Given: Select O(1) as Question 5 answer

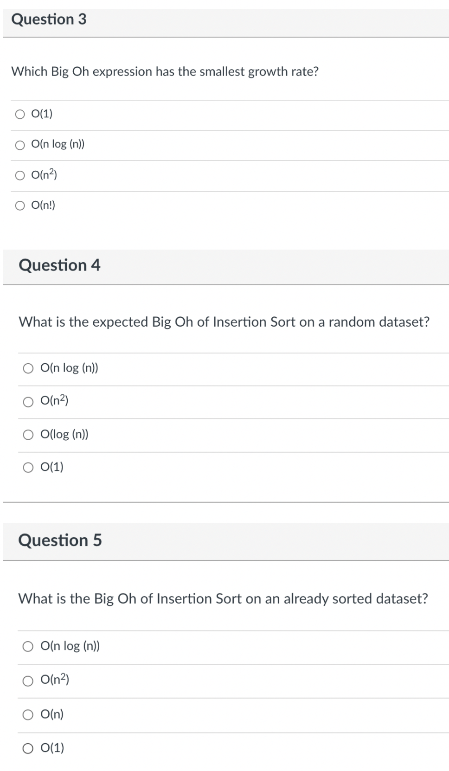Looking at the screenshot, I should tap(28, 748).
